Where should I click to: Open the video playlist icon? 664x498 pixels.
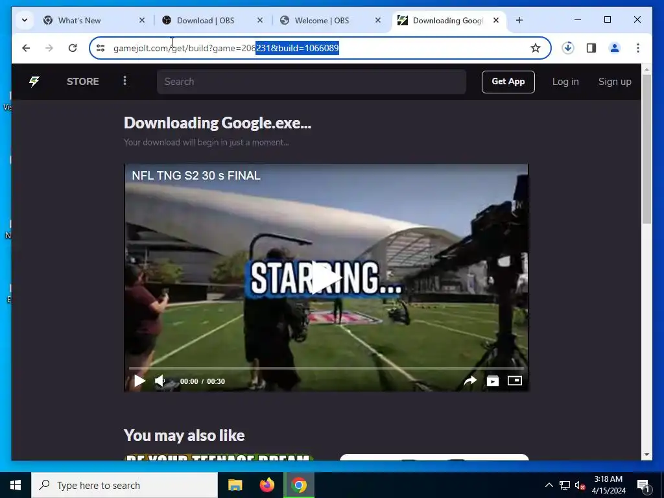pos(493,381)
